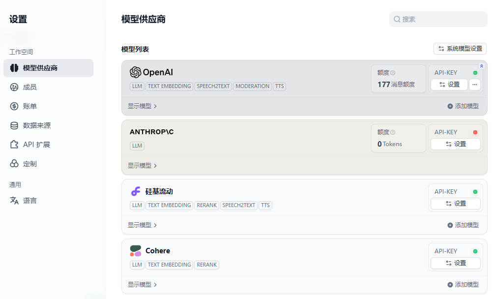
Task: Click the OpenAI provider logo icon
Action: (x=135, y=72)
